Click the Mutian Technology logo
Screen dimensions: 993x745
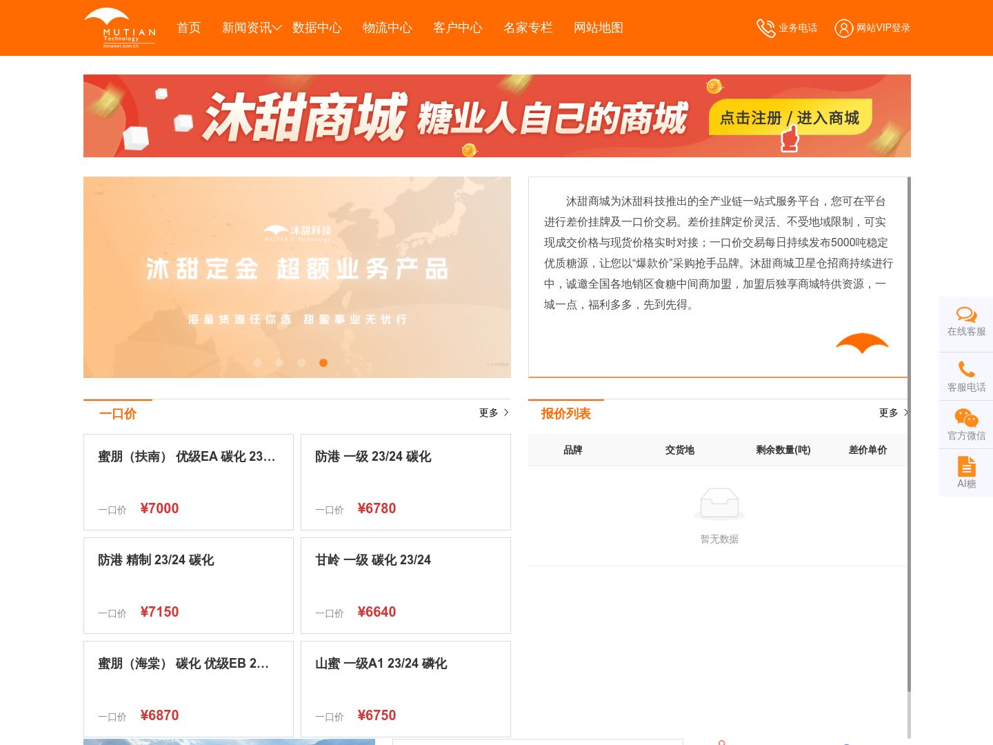point(120,28)
